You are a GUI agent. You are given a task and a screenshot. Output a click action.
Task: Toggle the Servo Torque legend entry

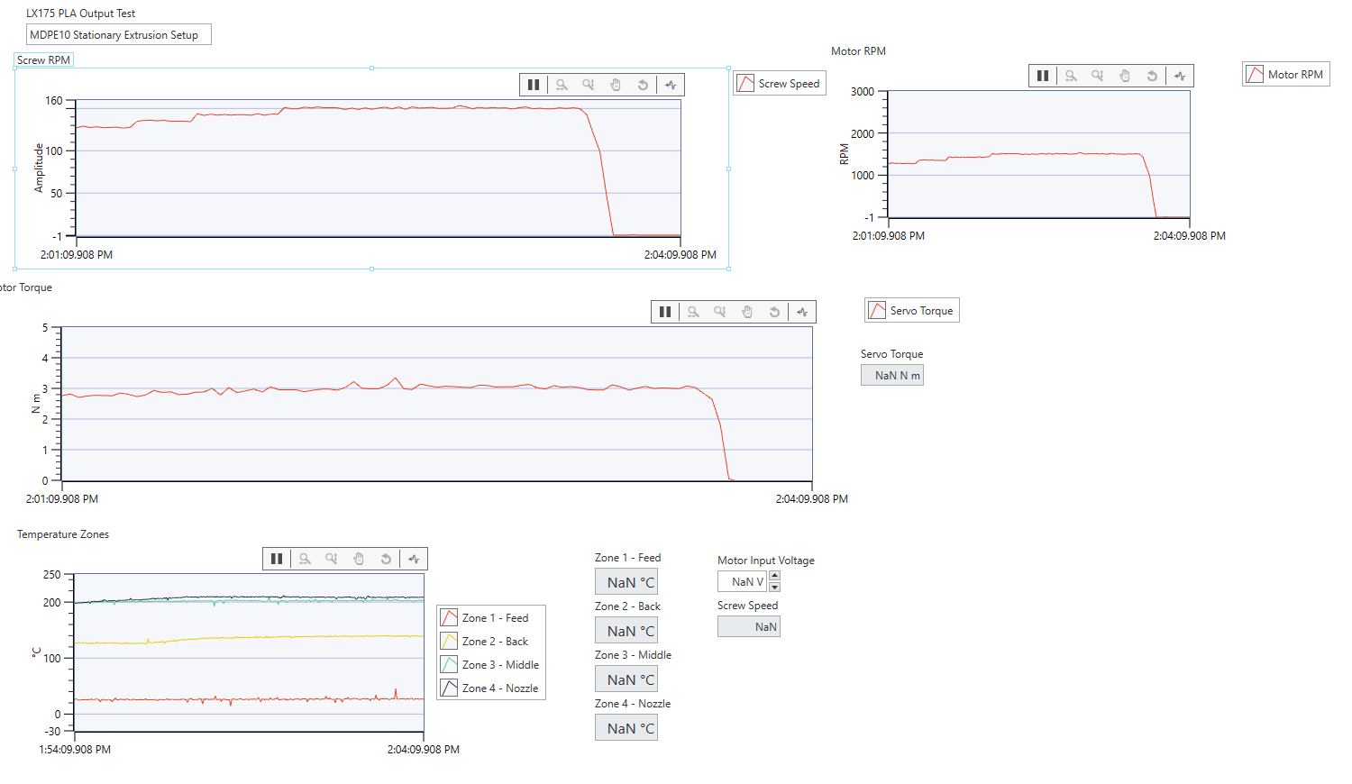point(911,309)
